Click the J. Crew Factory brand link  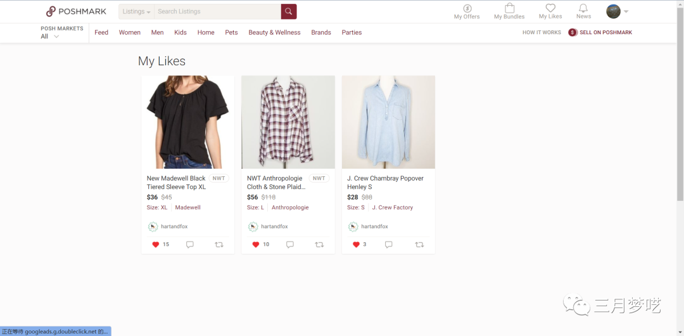(392, 207)
